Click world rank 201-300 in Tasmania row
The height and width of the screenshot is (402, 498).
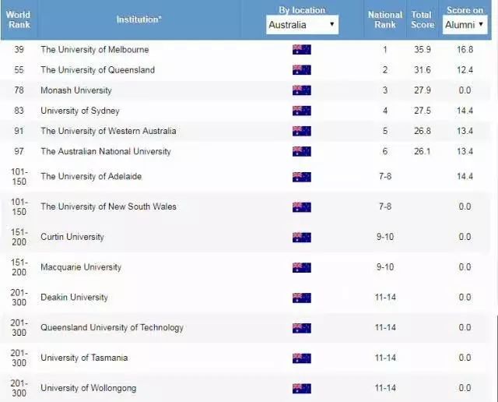click(19, 358)
